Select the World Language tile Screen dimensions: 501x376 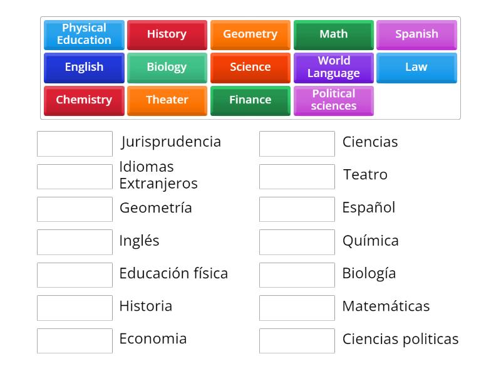(x=334, y=67)
